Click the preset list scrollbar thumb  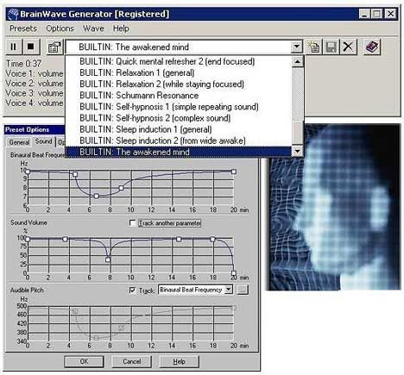[x=297, y=133]
